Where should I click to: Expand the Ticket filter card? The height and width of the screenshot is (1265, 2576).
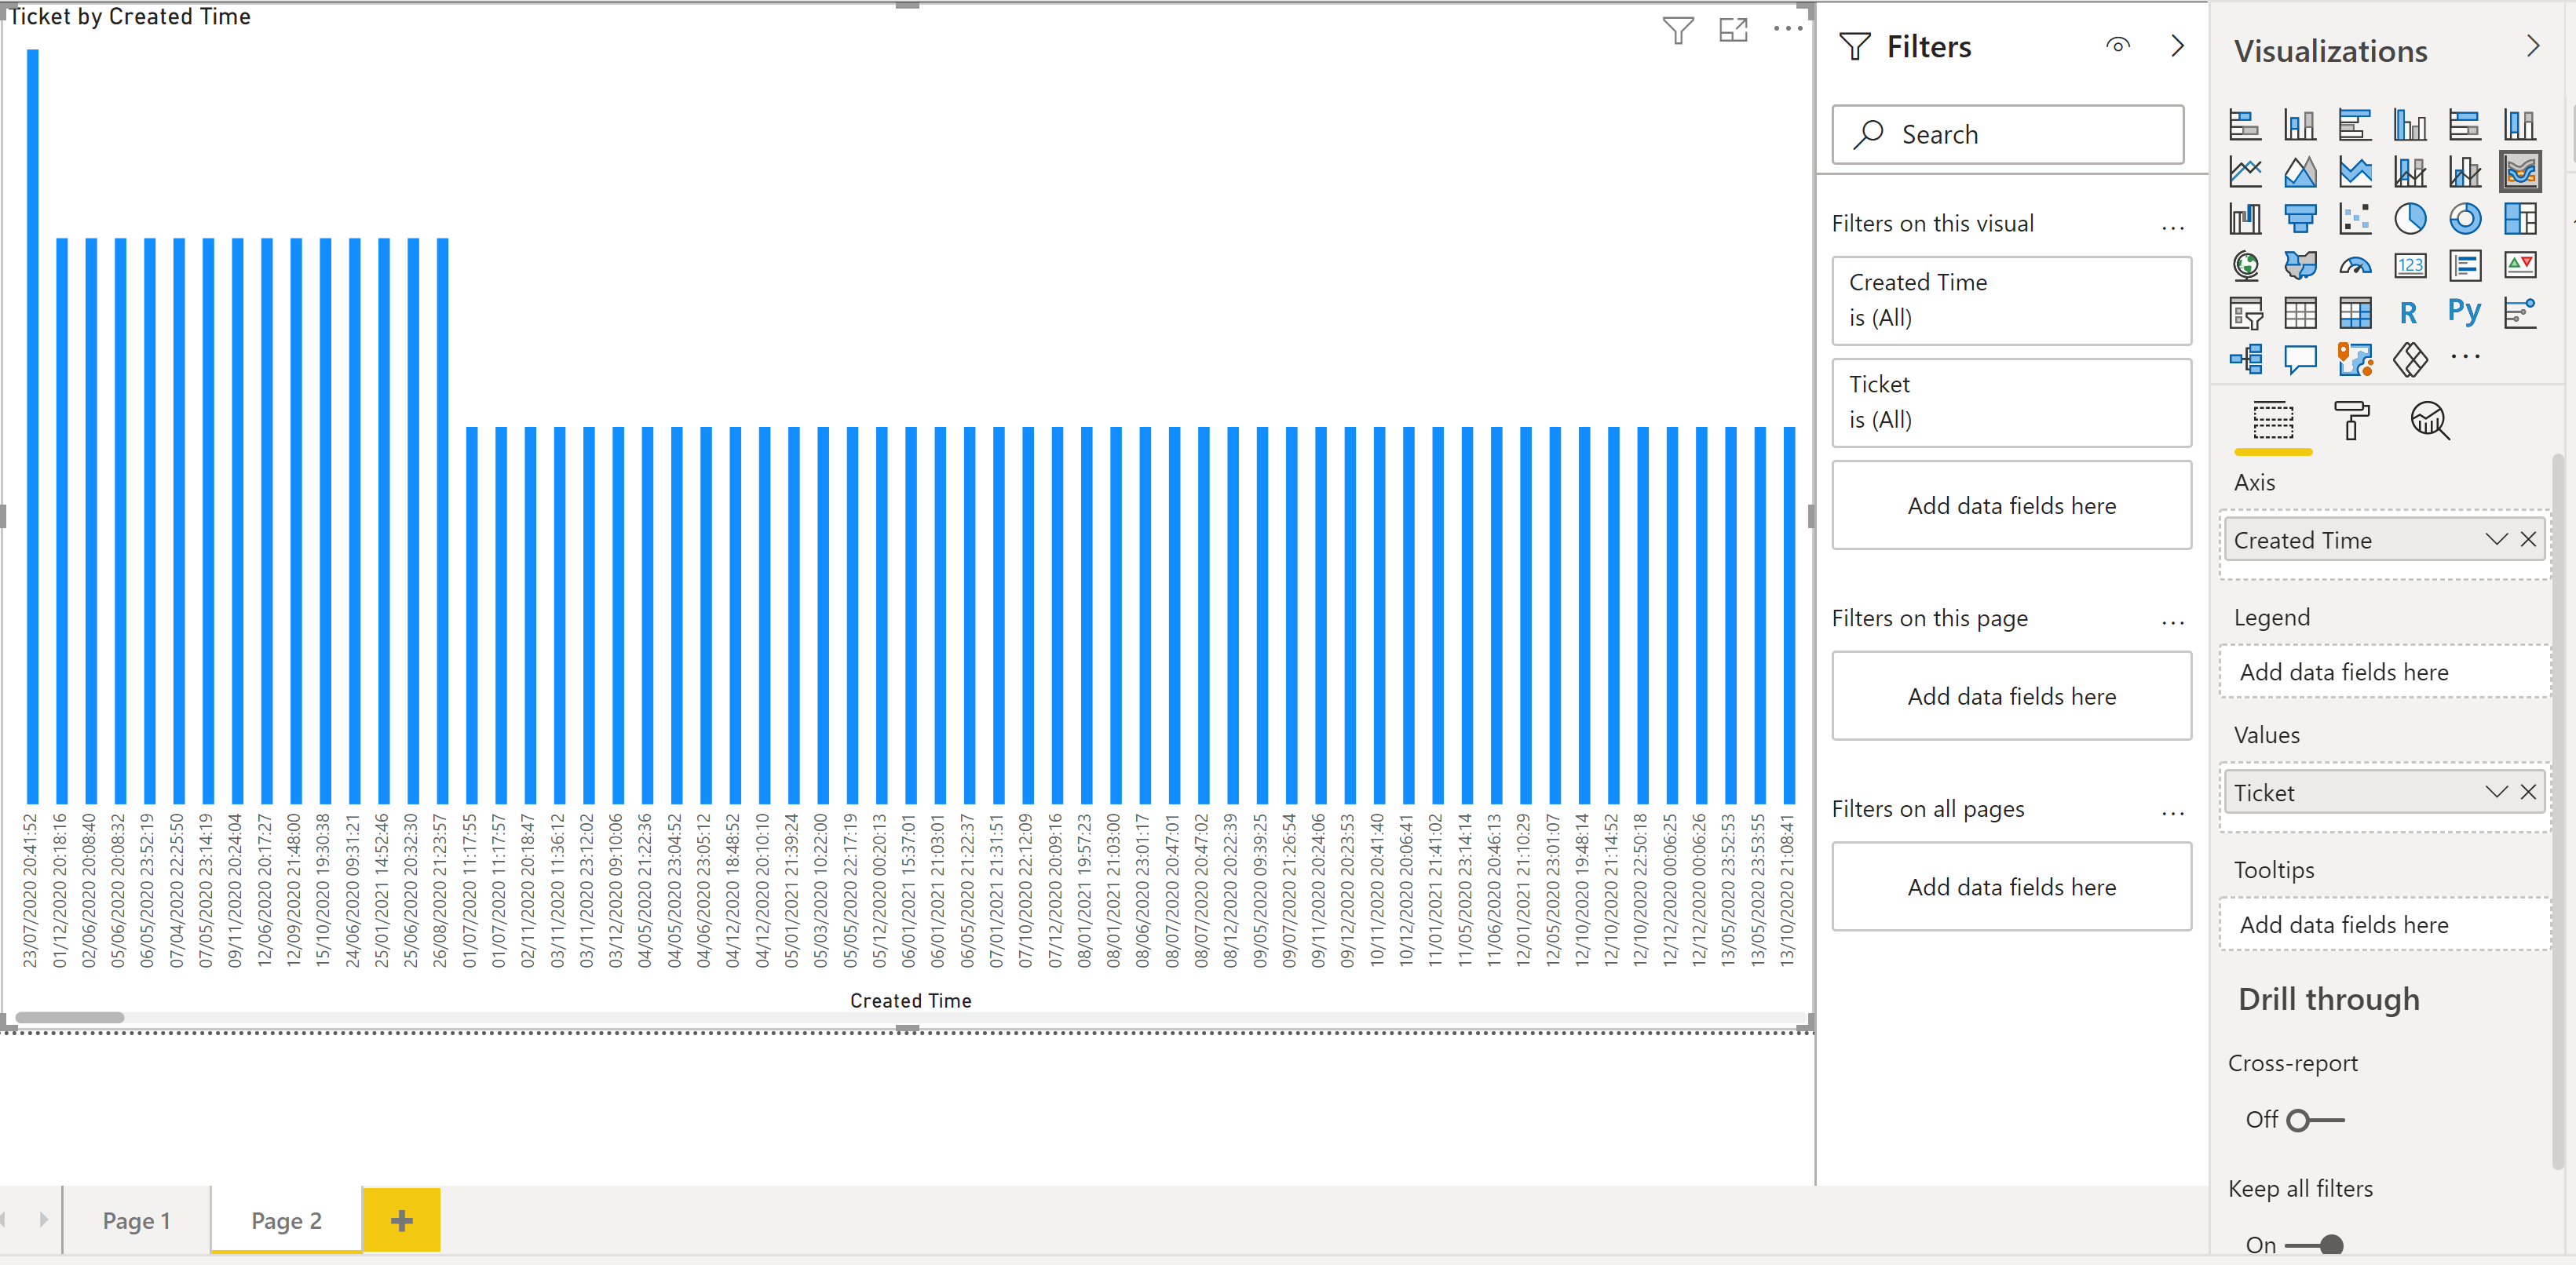click(x=2011, y=403)
